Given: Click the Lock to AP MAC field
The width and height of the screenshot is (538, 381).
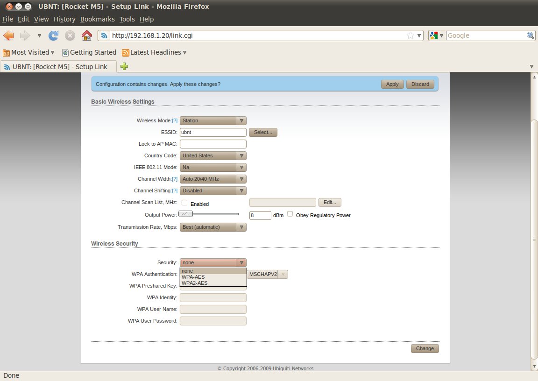Looking at the screenshot, I should (x=213, y=144).
